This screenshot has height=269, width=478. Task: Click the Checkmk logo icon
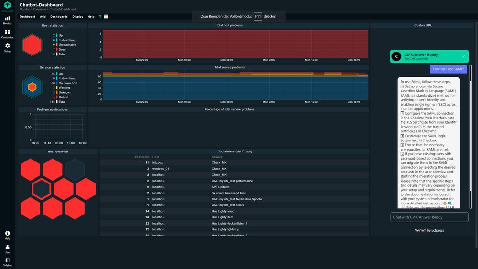(x=7, y=5)
